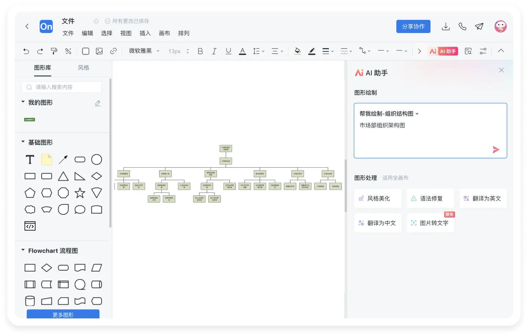Open the find and replace tool
The height and width of the screenshot is (336, 528).
pos(468,51)
